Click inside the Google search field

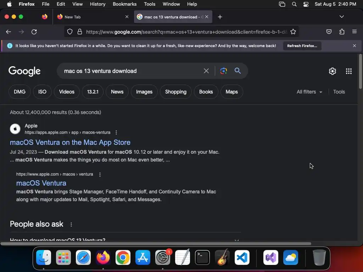[x=132, y=71]
